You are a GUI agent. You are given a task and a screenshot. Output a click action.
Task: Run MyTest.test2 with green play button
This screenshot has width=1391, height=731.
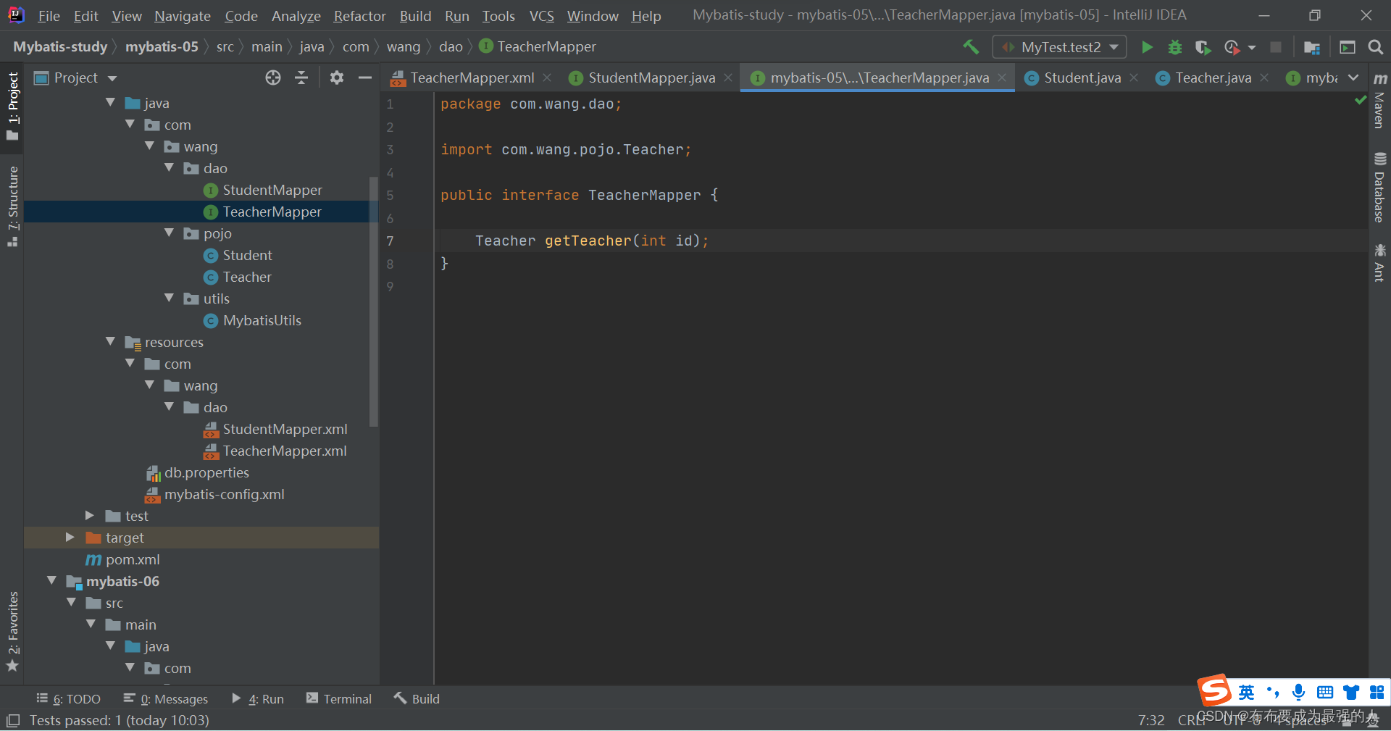click(1147, 47)
